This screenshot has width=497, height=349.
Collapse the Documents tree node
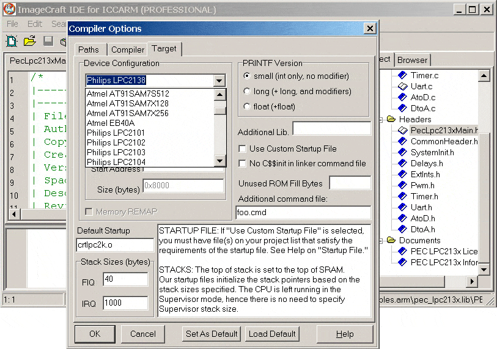click(x=381, y=241)
